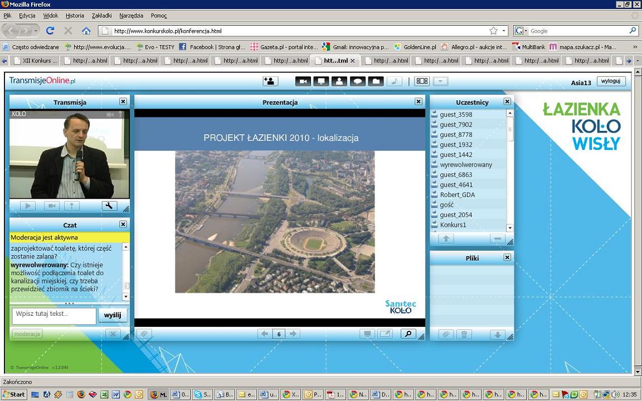Click the add participant icon
The width and height of the screenshot is (642, 401).
point(270,81)
